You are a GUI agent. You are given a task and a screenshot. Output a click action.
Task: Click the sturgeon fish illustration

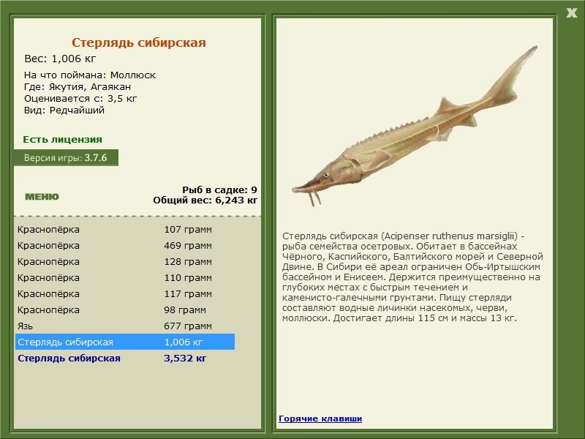pyautogui.click(x=415, y=126)
